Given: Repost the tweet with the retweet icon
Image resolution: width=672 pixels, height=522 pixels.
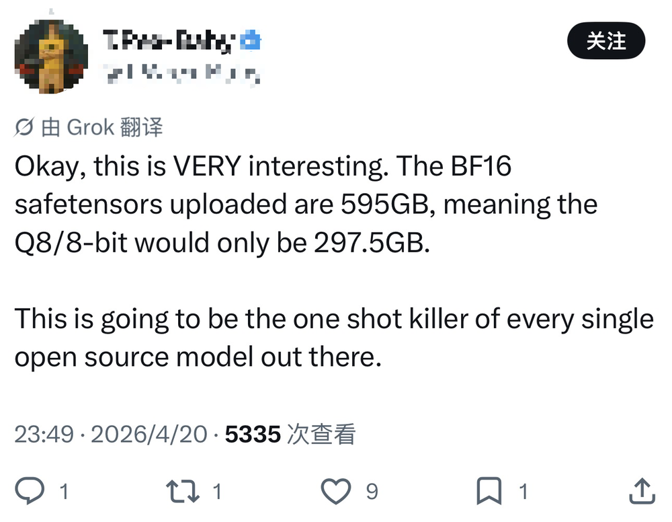Looking at the screenshot, I should [183, 492].
